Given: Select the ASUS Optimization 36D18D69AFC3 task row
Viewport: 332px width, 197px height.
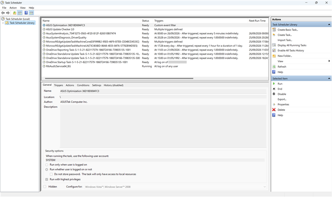Looking at the screenshot, I should point(155,25).
